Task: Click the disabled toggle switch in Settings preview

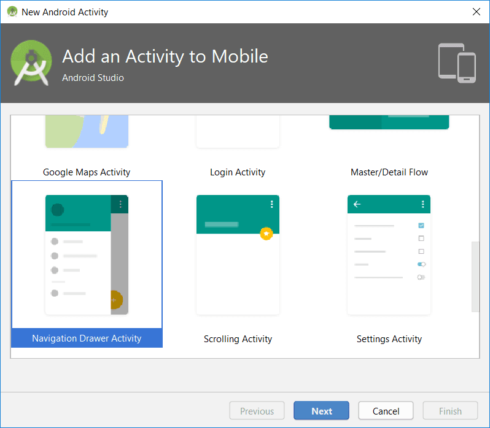Action: (421, 277)
